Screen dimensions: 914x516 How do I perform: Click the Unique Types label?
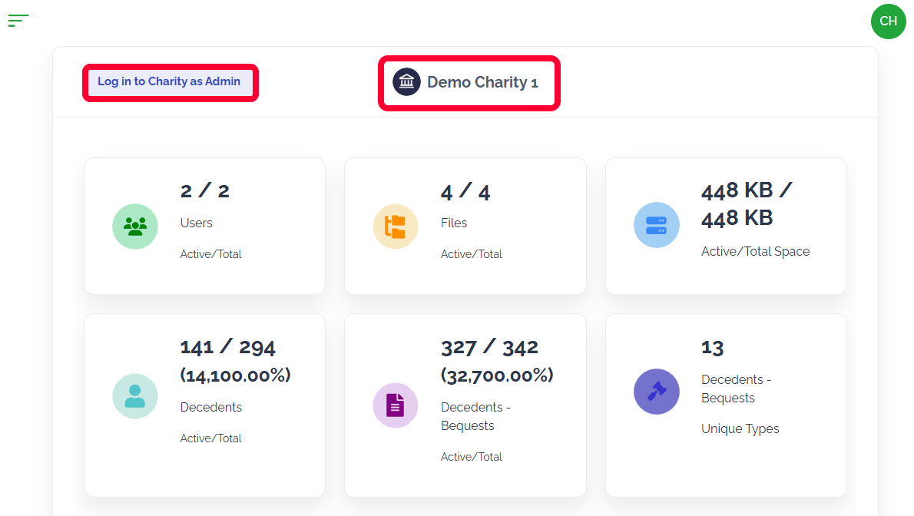coord(740,428)
